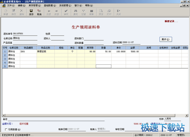Click the active quantity cell in row 5
The image size is (190, 137).
point(104,66)
